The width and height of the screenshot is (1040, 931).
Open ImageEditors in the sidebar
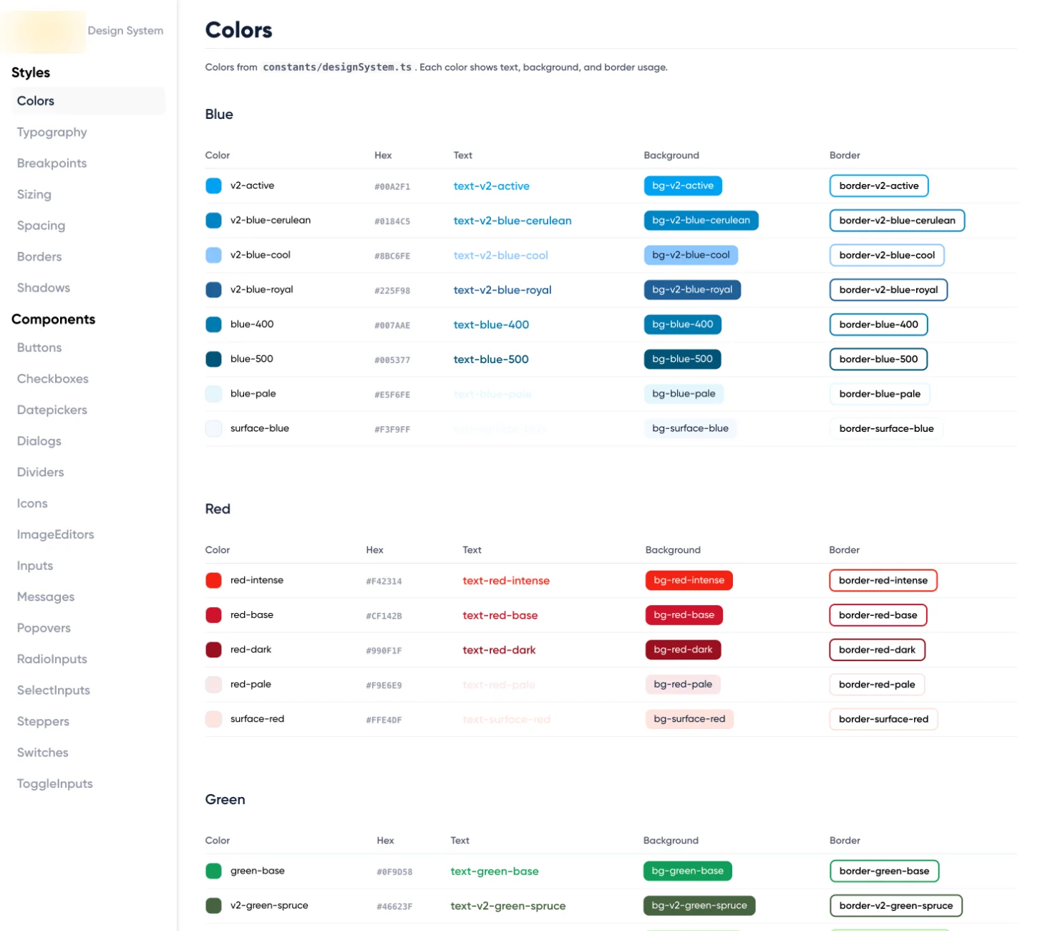pos(55,534)
